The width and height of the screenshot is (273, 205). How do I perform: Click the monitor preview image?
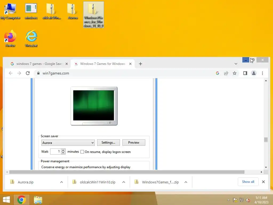[x=94, y=106]
